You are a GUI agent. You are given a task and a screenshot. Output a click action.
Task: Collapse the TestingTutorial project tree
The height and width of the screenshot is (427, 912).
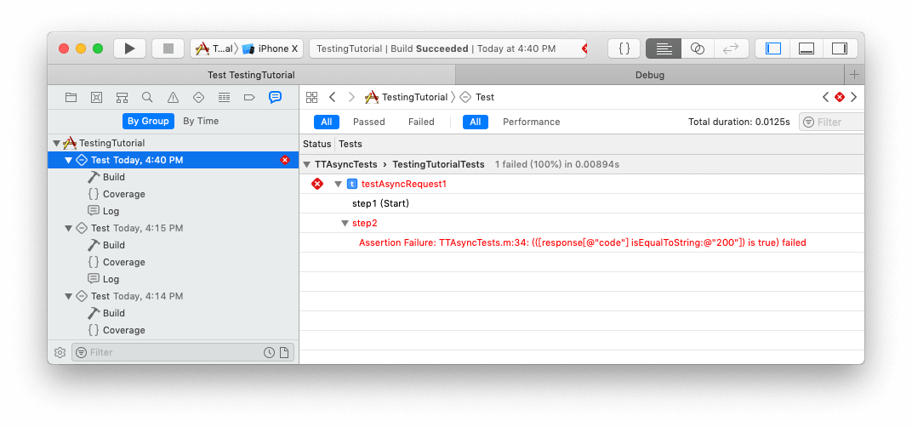[56, 143]
